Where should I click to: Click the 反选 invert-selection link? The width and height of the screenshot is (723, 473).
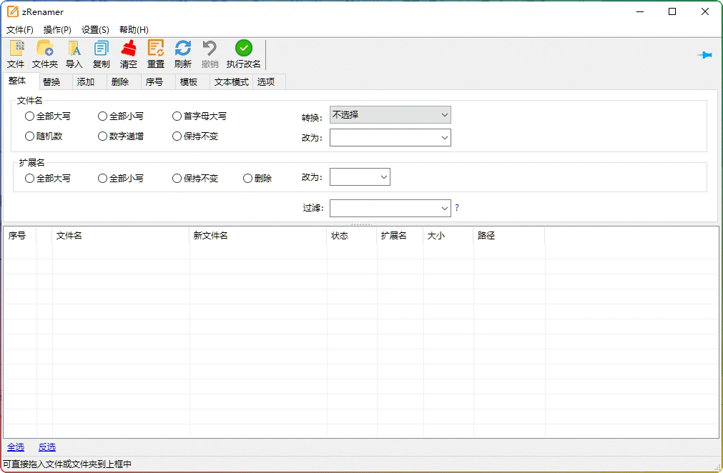coord(46,447)
